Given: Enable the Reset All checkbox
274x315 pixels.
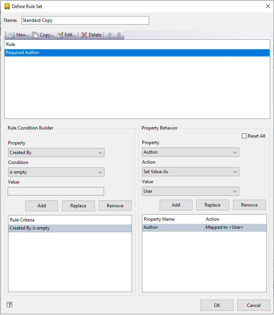Looking at the screenshot, I should point(244,136).
